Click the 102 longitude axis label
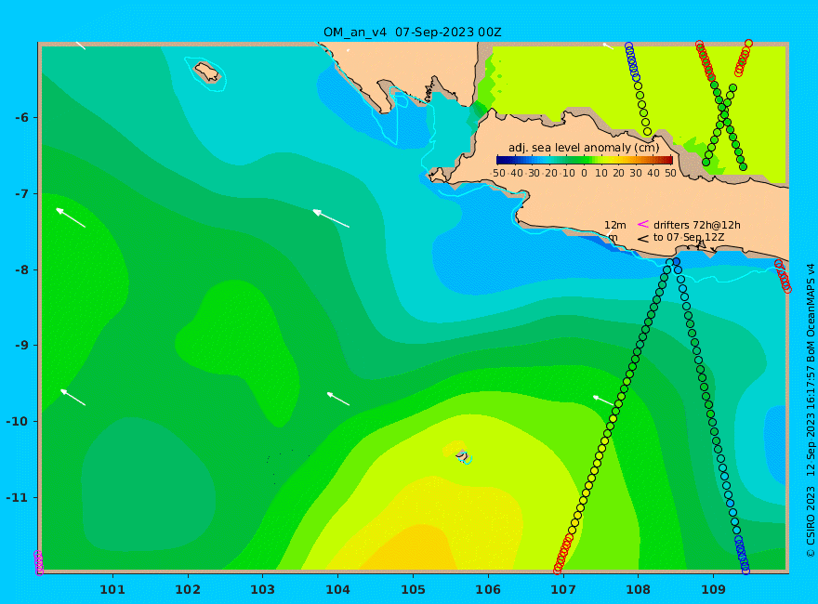The width and height of the screenshot is (818, 604). (187, 590)
